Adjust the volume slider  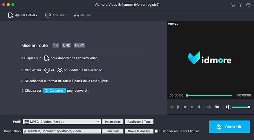[241, 107]
